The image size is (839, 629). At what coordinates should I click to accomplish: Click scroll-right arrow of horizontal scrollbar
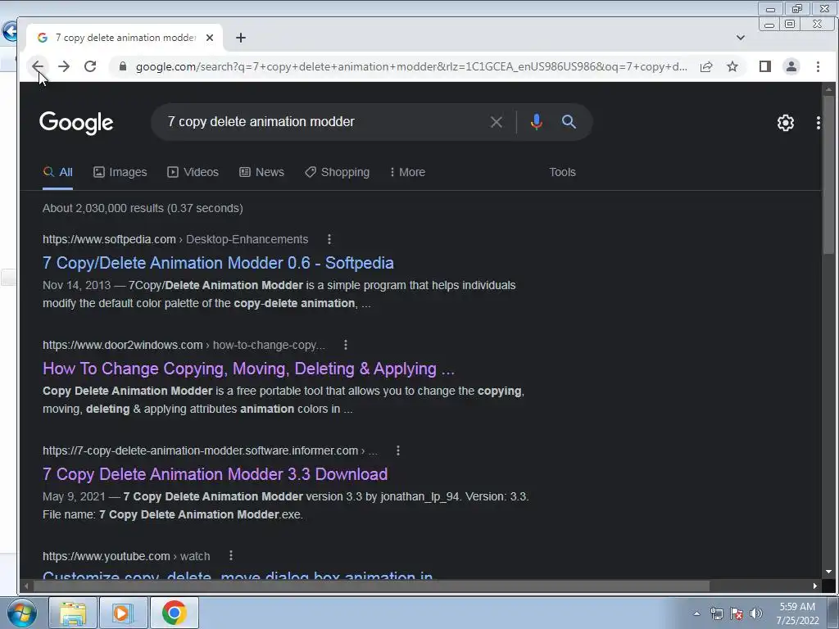coord(815,586)
